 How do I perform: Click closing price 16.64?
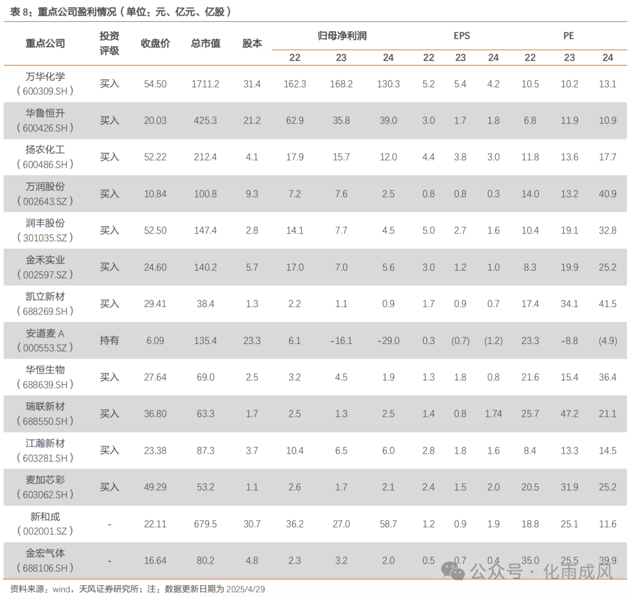[x=155, y=561]
